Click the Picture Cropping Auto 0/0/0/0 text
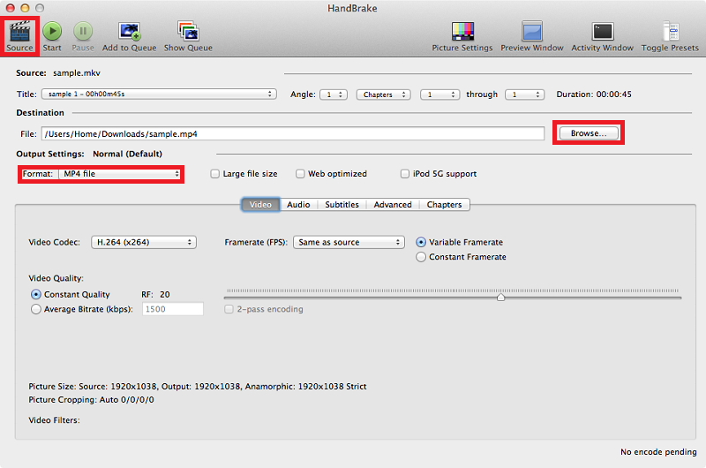The height and width of the screenshot is (468, 706). pos(91,400)
